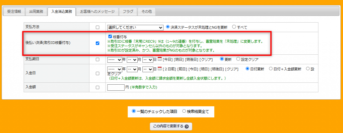Focus the 入金額 yen input field
343x133 pixels.
(116, 87)
